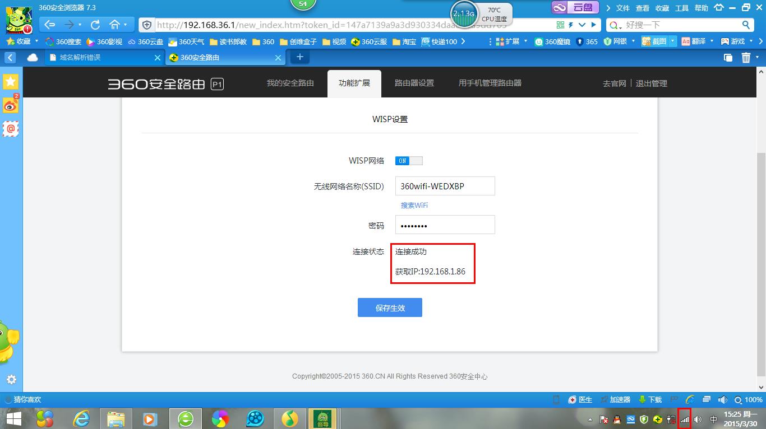Click the QR code icon in address bar

coord(560,25)
